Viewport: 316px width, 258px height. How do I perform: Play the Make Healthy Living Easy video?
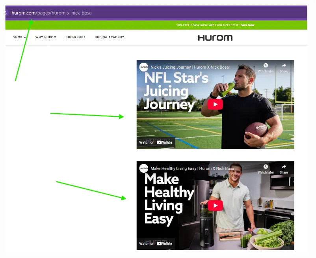coord(215,206)
